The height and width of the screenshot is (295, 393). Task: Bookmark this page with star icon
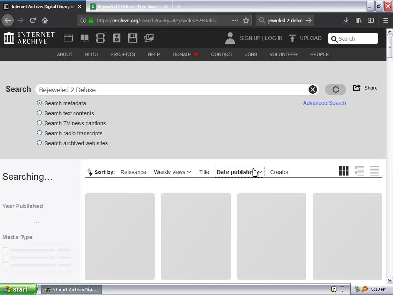(246, 21)
